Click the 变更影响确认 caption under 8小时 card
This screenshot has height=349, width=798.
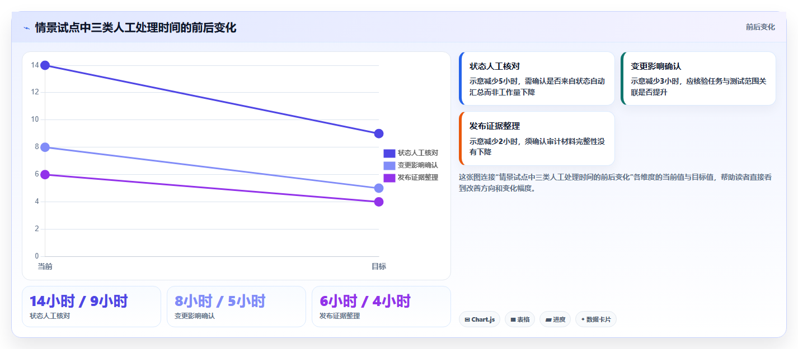coord(195,316)
